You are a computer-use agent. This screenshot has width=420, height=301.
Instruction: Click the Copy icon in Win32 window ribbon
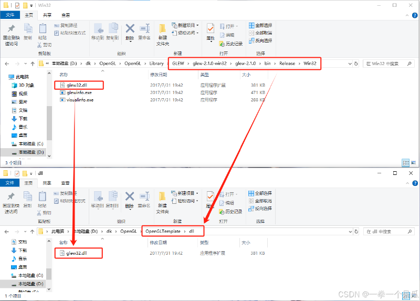[x=28, y=32]
